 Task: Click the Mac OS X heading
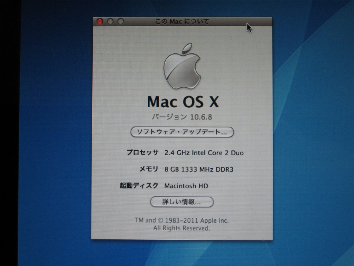(183, 102)
